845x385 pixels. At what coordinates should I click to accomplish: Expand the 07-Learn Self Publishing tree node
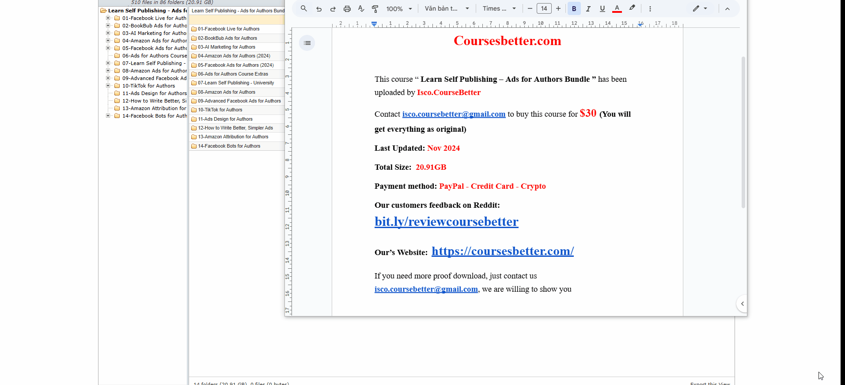tap(108, 63)
